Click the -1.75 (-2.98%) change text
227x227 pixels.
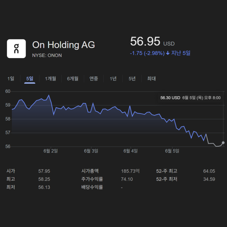coord(147,53)
